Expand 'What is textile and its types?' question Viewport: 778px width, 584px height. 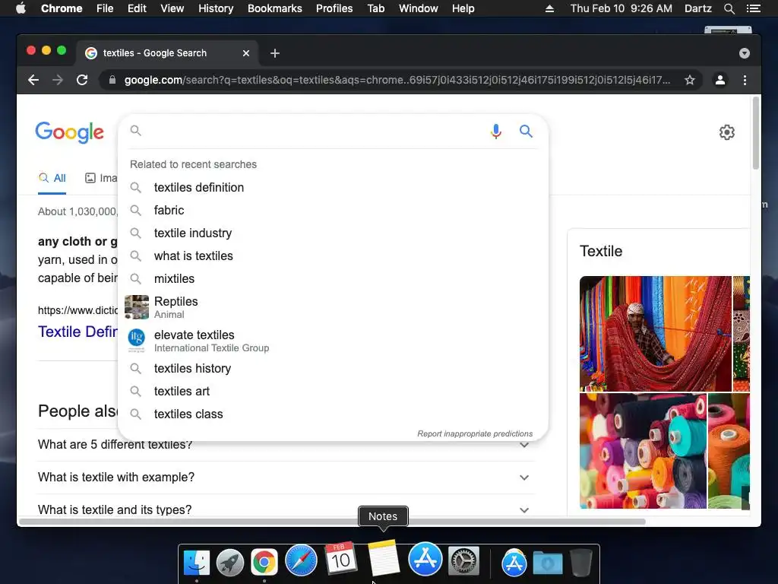tap(286, 510)
